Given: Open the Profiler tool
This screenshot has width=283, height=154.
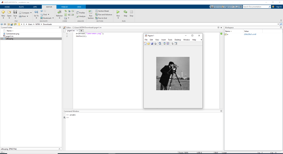Looking at the screenshot, I should pyautogui.click(x=81, y=13).
